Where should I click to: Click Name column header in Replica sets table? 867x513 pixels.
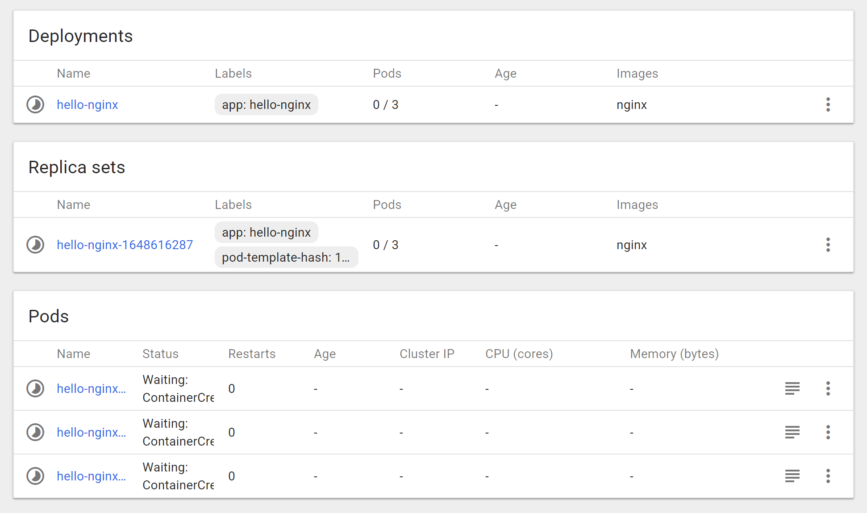click(x=74, y=204)
